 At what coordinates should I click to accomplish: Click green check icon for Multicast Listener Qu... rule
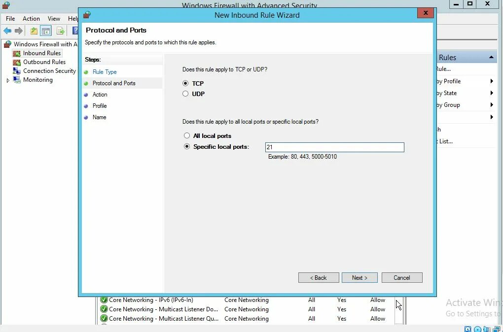pos(104,319)
